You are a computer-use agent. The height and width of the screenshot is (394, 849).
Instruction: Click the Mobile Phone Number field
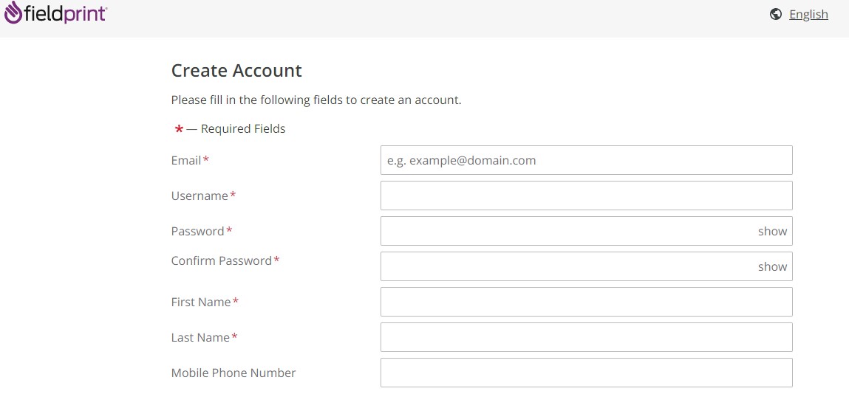(587, 373)
